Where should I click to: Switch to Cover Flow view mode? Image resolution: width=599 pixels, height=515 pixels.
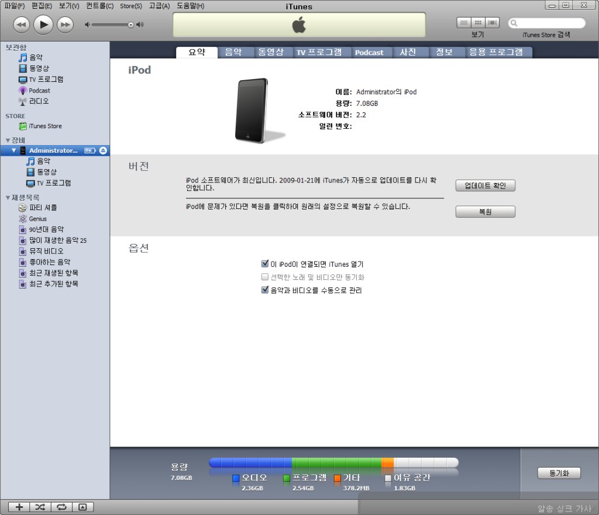tap(492, 23)
